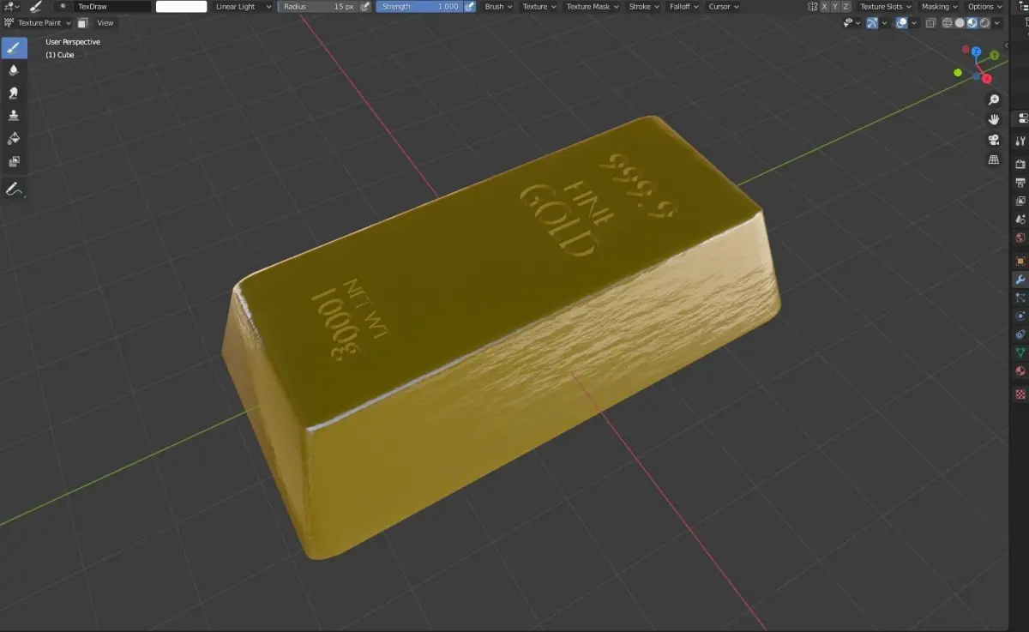Open the View menu

(105, 23)
